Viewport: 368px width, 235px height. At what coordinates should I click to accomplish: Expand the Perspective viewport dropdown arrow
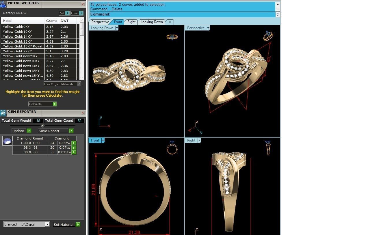208,28
